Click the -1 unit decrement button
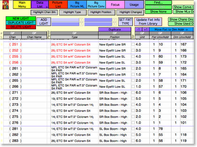Screen dimensions: 197x147 pos(138,29)
